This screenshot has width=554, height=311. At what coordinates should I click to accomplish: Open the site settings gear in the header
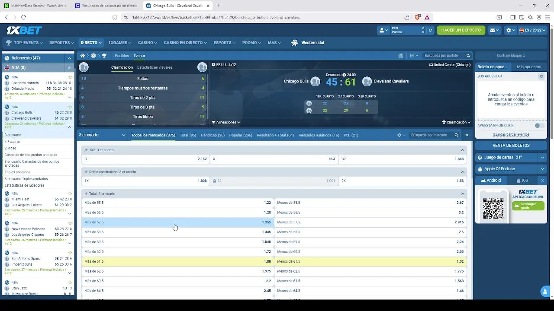(x=510, y=30)
